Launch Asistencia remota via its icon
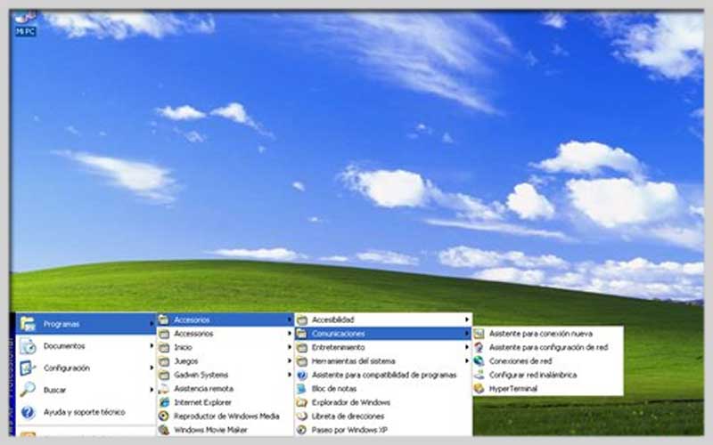This screenshot has width=713, height=445. tap(164, 389)
